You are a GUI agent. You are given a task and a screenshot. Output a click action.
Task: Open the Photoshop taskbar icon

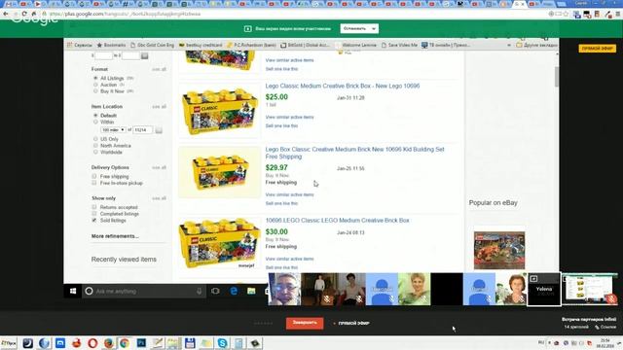[141, 343]
